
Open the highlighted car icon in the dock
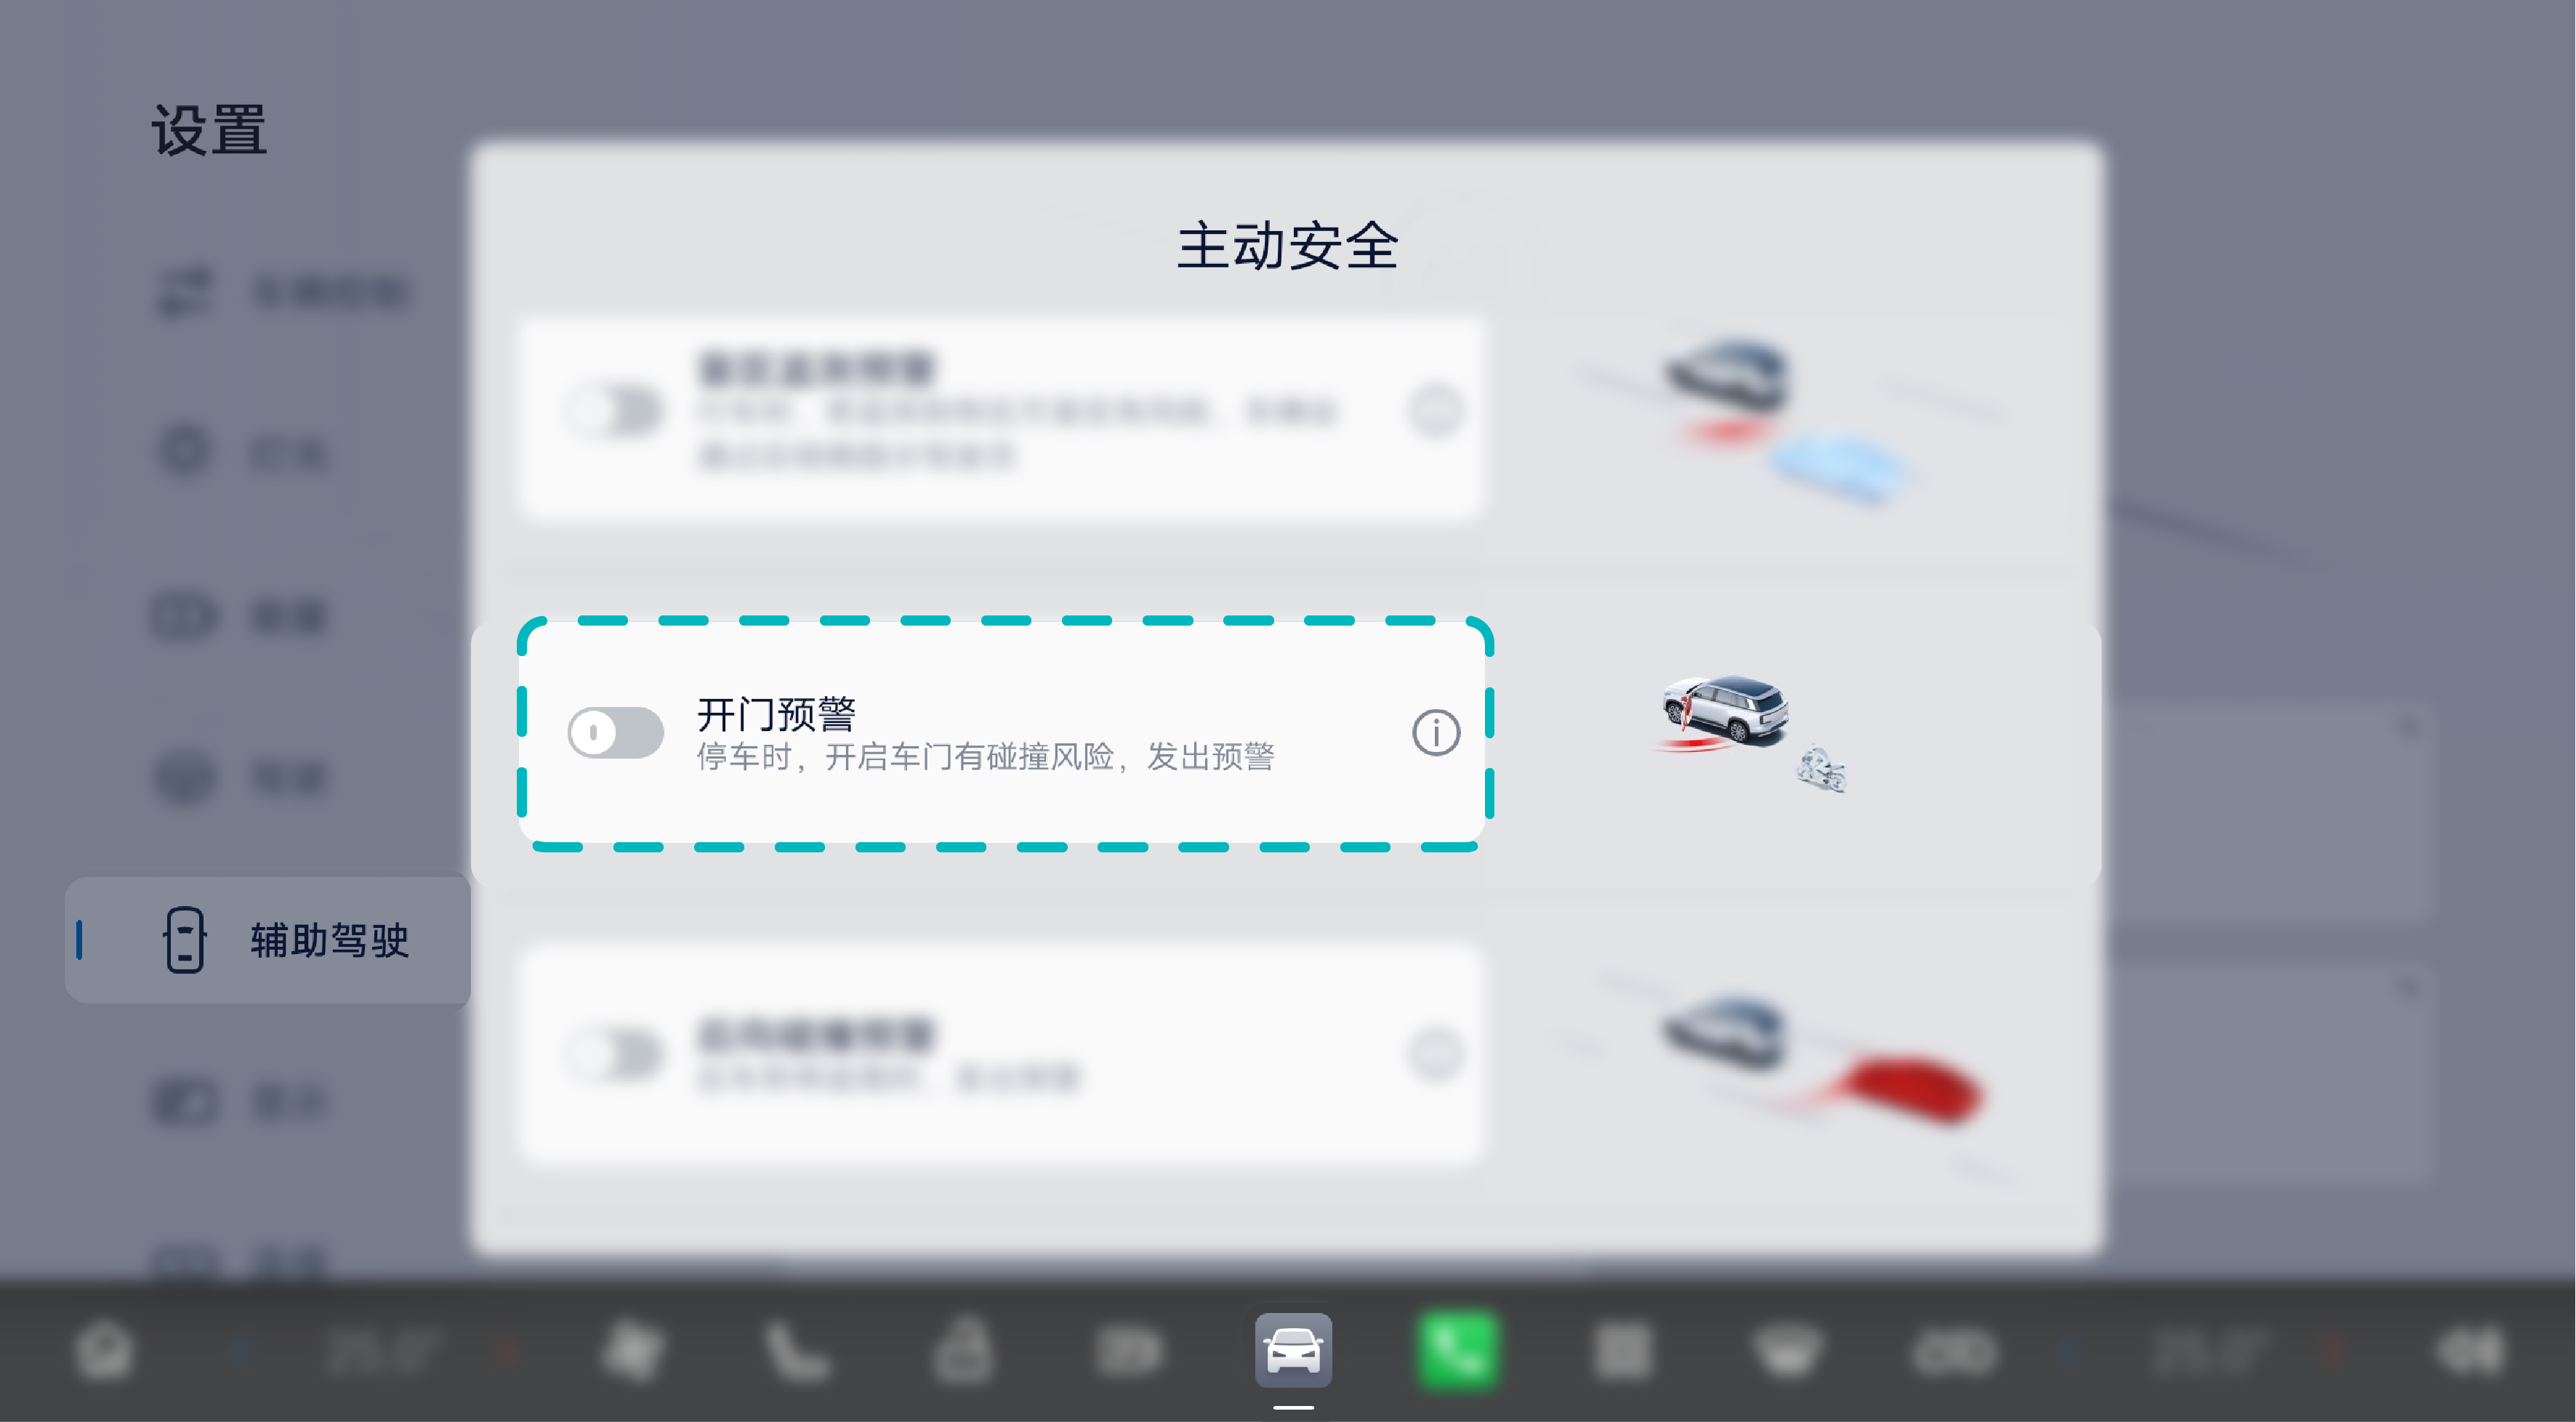[x=1293, y=1350]
